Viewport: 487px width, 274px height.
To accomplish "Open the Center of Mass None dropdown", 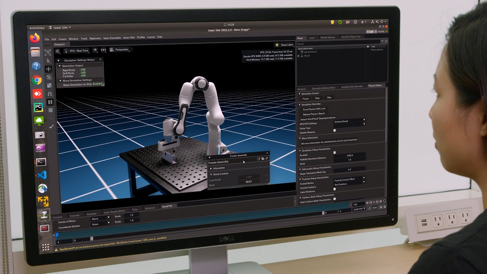I will pyautogui.click(x=101, y=219).
